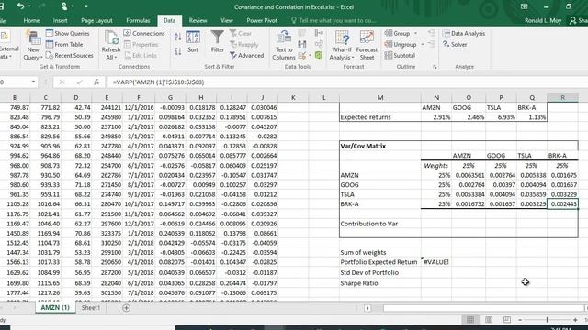Switch to Page Layout tab
The height and width of the screenshot is (330, 588).
click(96, 20)
